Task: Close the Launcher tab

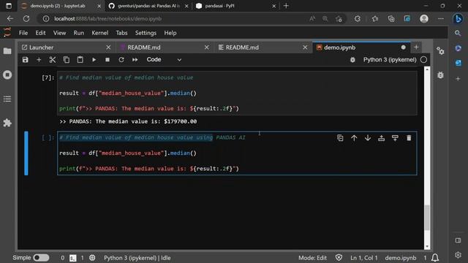Action: [108, 47]
